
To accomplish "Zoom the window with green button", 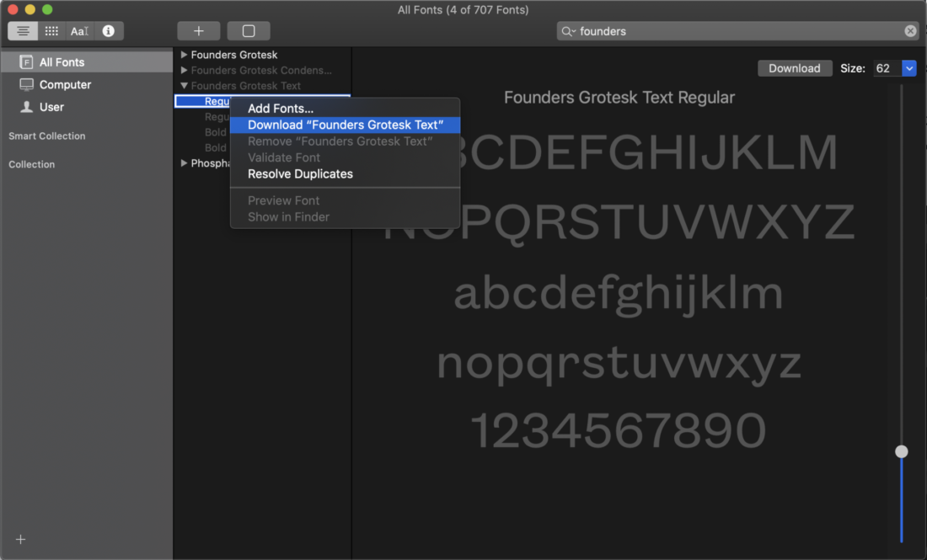I will 47,9.
